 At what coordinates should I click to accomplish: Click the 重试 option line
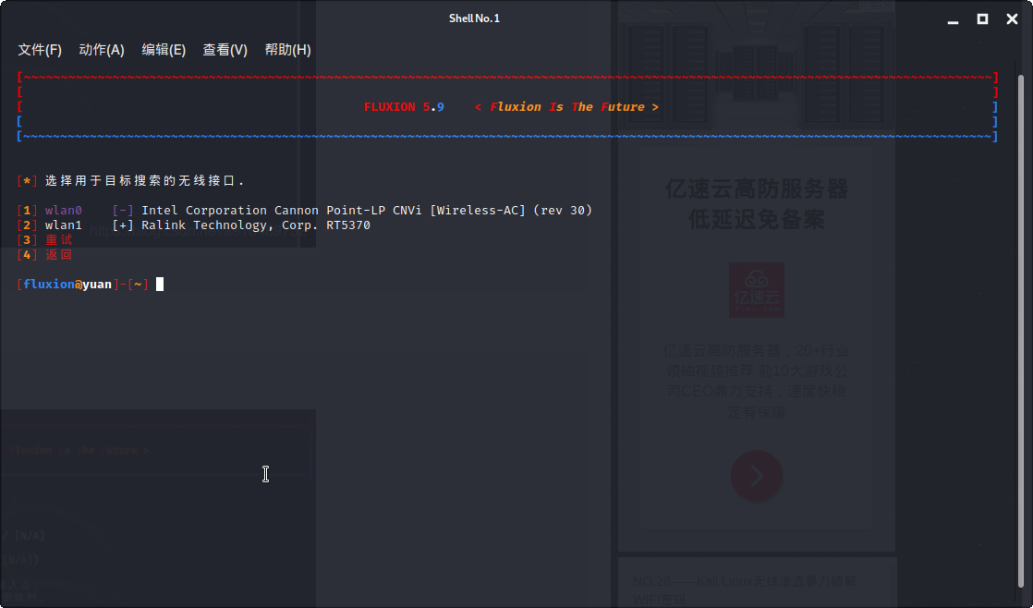point(44,239)
